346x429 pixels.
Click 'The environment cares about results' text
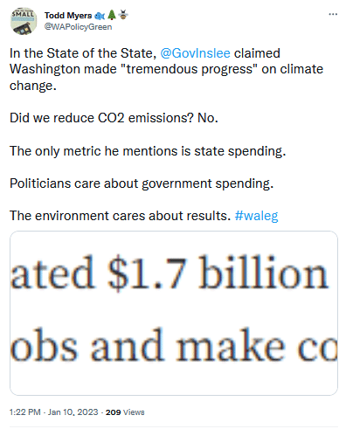(121, 216)
